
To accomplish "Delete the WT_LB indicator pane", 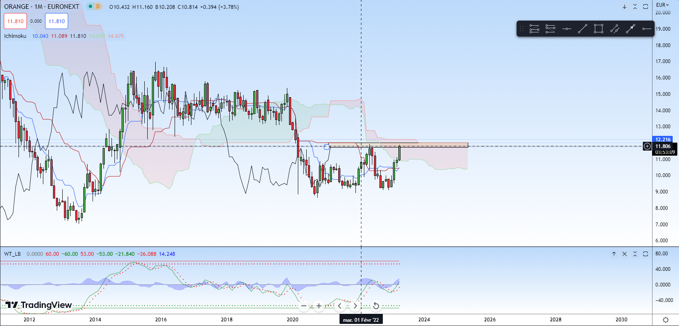I will [624, 254].
